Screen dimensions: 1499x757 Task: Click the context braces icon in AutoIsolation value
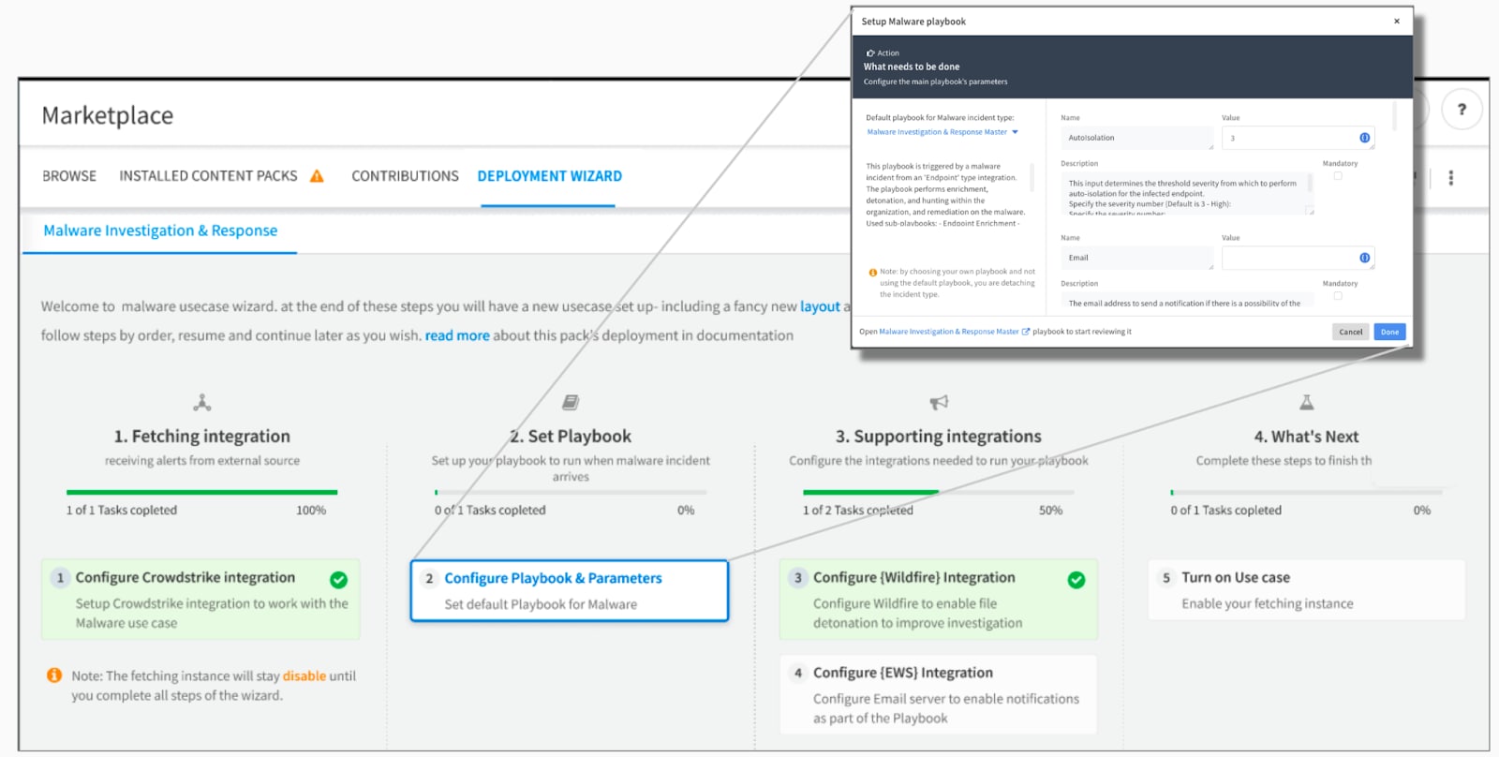point(1364,138)
